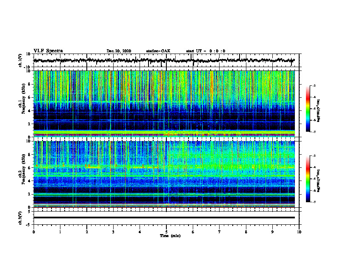Click the time axis tick label "5"
Screen dimensions: 337x260
[x=166, y=232]
